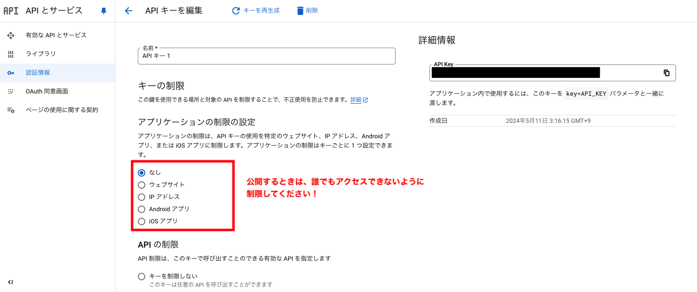Viewport: 697px width, 292px height.
Task: Click the pin icon next to API とサービス
Action: [x=104, y=10]
